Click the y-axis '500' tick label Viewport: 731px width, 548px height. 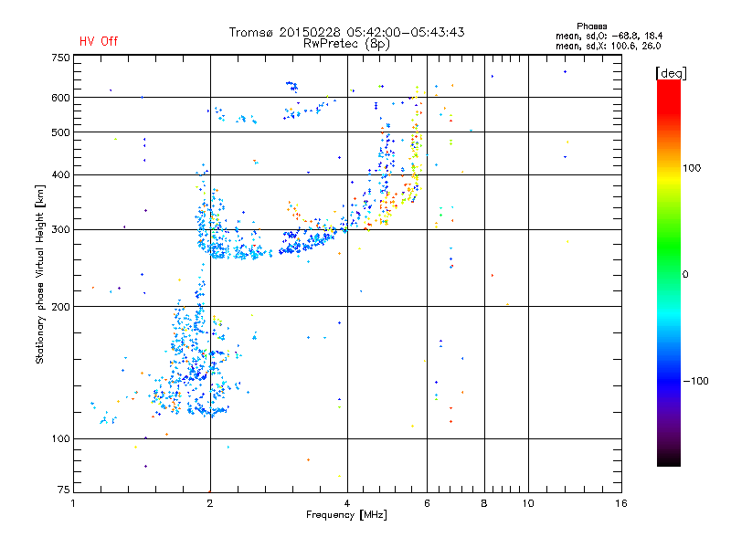click(x=60, y=132)
